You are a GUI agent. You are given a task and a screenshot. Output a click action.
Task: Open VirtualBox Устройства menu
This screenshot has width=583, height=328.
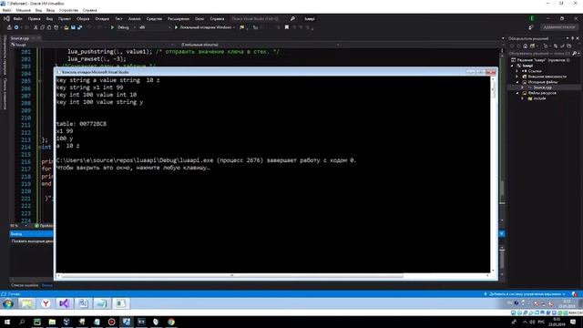(69, 10)
